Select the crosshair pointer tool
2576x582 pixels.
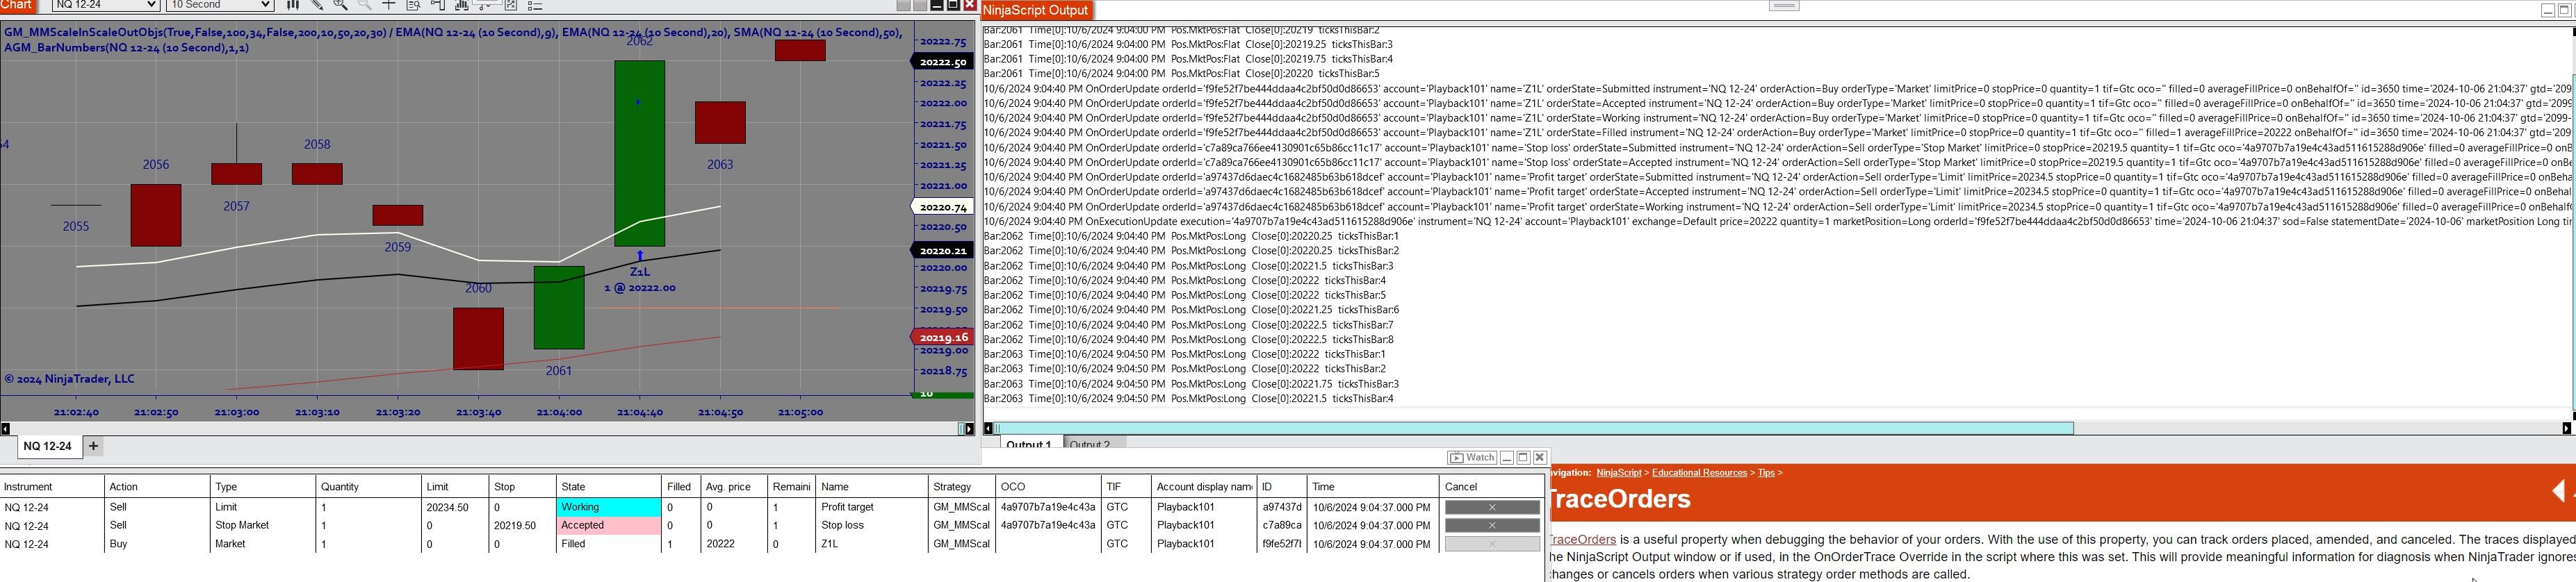389,5
